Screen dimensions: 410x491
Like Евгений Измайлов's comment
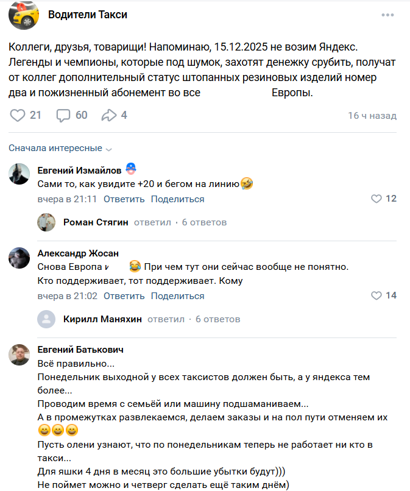pos(376,199)
